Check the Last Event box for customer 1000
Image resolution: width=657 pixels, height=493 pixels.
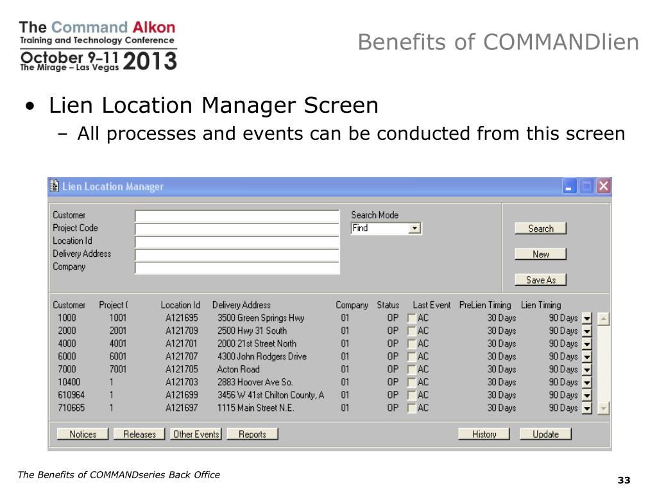point(411,318)
